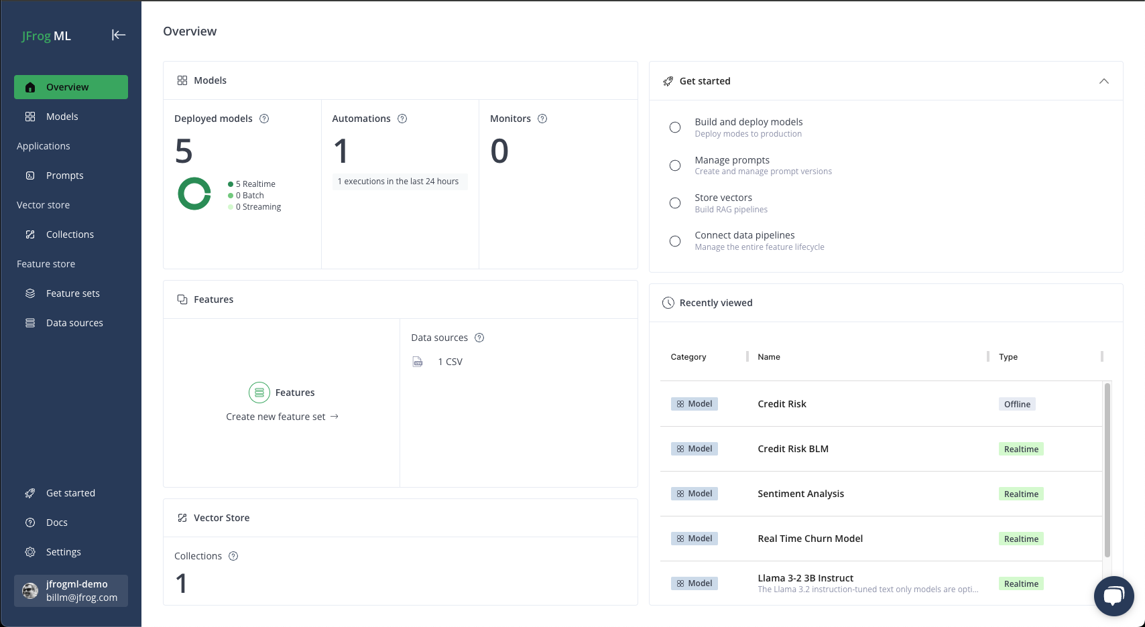
Task: Select the Feature sets icon
Action: click(x=29, y=293)
